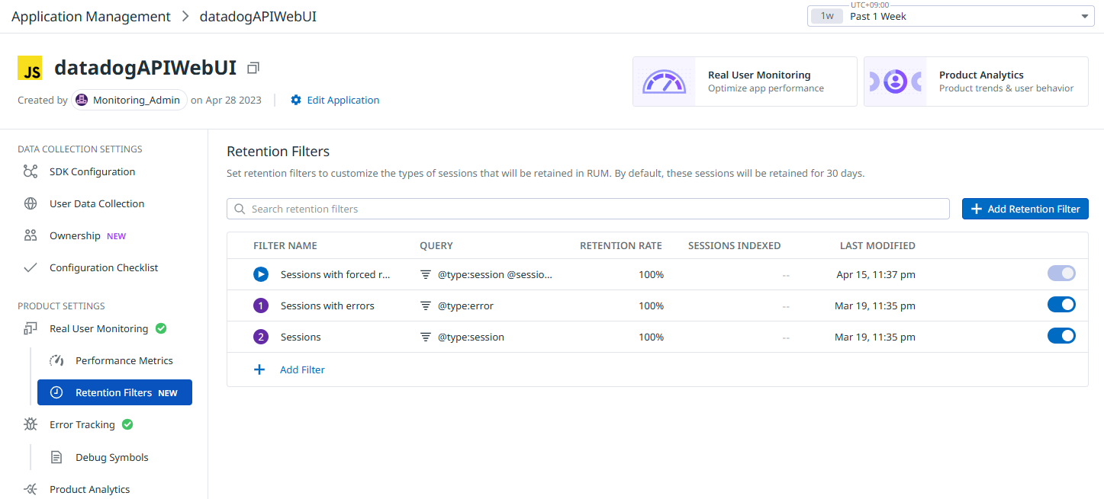Click green check next to Real User Monitoring
The width and height of the screenshot is (1104, 499).
click(161, 328)
